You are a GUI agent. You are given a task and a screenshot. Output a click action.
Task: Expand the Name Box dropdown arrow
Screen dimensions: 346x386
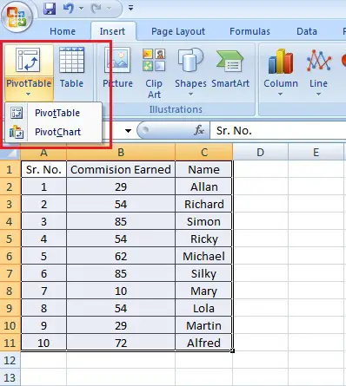click(128, 131)
